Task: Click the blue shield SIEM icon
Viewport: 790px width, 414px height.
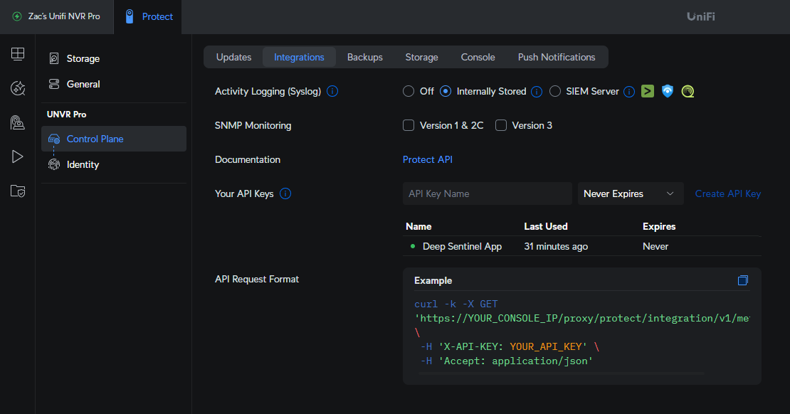Action: [667, 91]
